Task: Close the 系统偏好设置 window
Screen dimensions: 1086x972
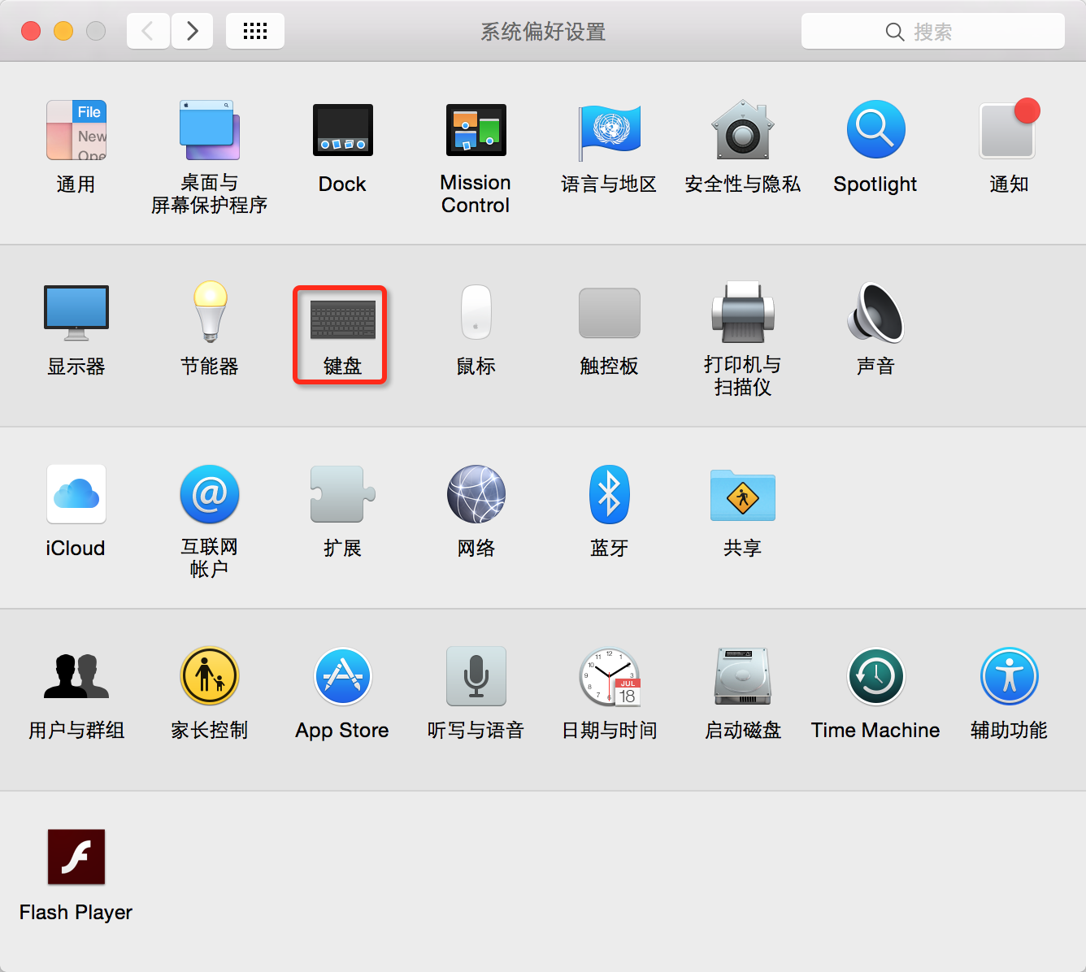Action: (31, 31)
